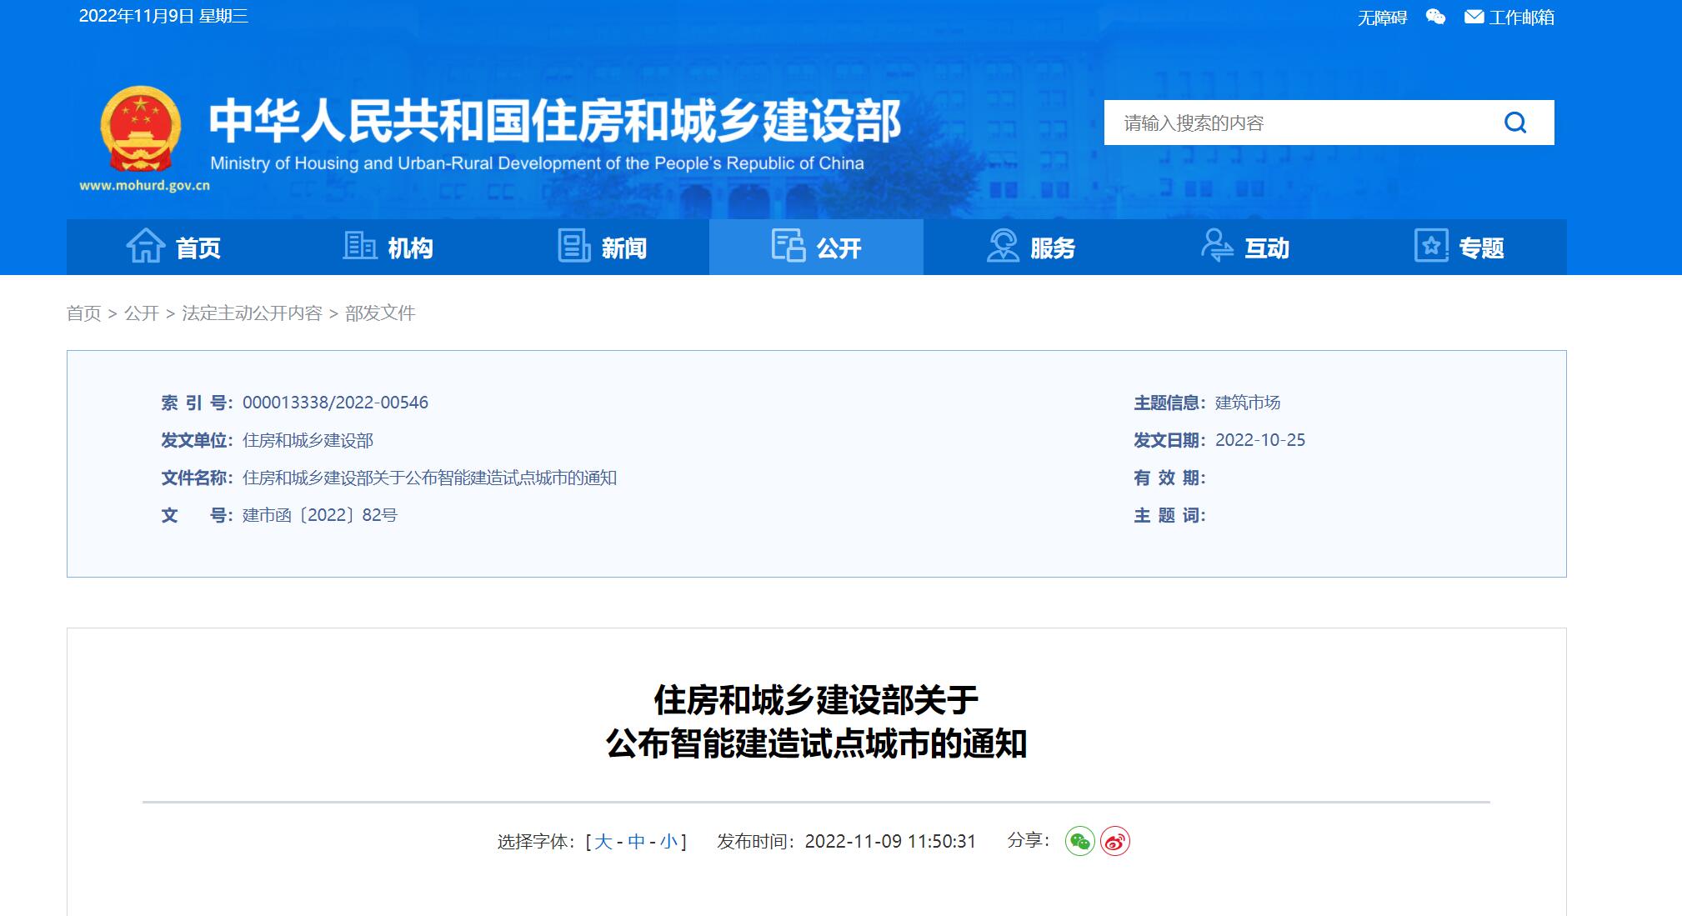Image resolution: width=1682 pixels, height=916 pixels.
Task: Click the WeChat icon in top bar
Action: [x=1435, y=17]
